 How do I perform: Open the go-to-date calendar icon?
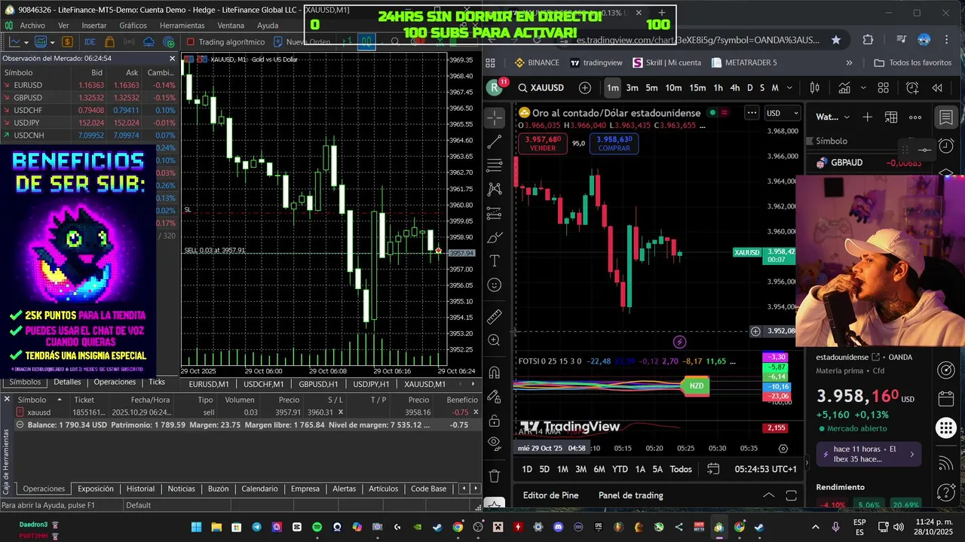pyautogui.click(x=713, y=469)
